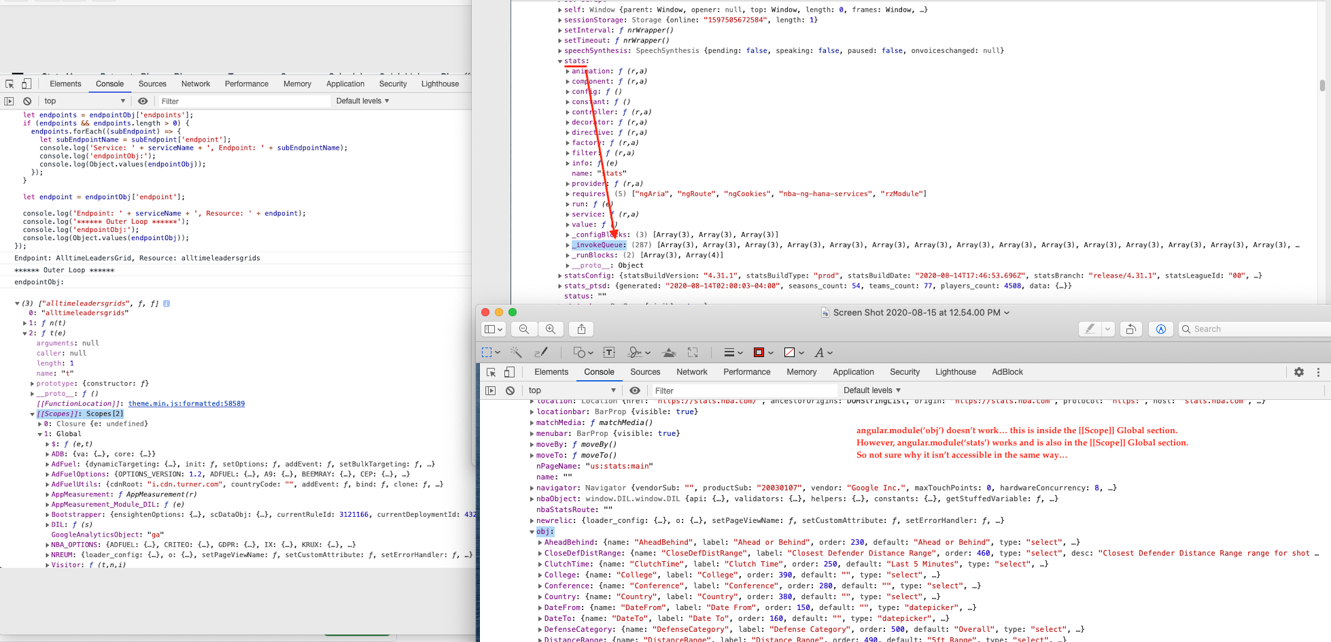
Task: Expand the prototype: {constructor: f} row
Action: pyautogui.click(x=33, y=384)
